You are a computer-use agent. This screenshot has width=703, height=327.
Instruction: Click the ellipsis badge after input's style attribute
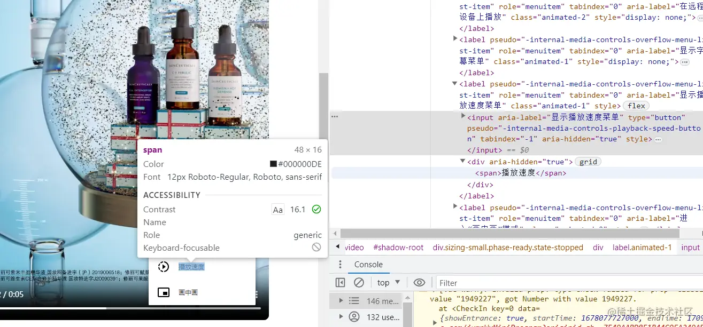658,140
